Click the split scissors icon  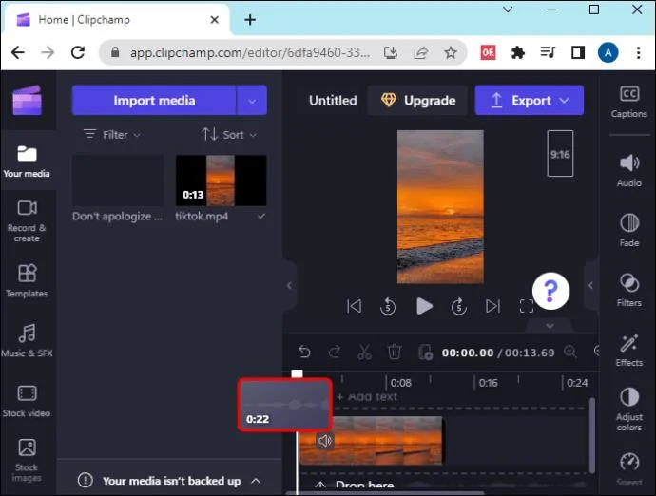[364, 353]
